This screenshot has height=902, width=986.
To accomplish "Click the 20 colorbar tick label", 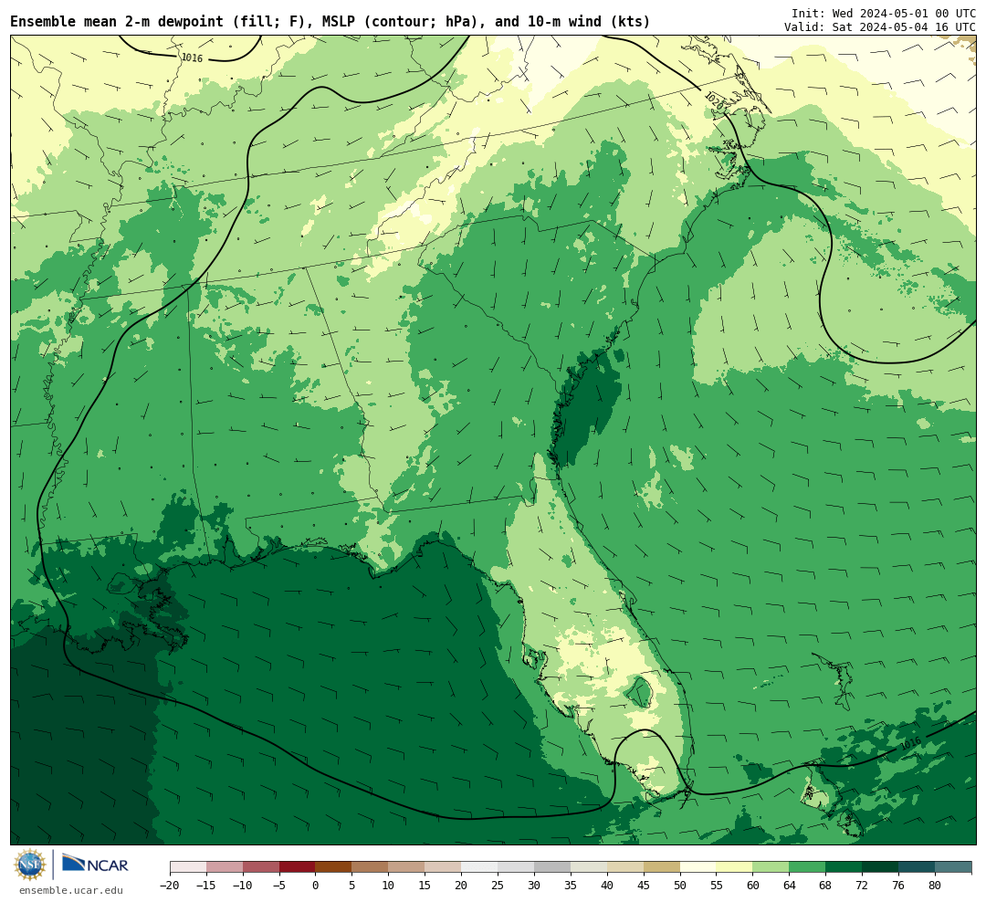I will tap(462, 886).
